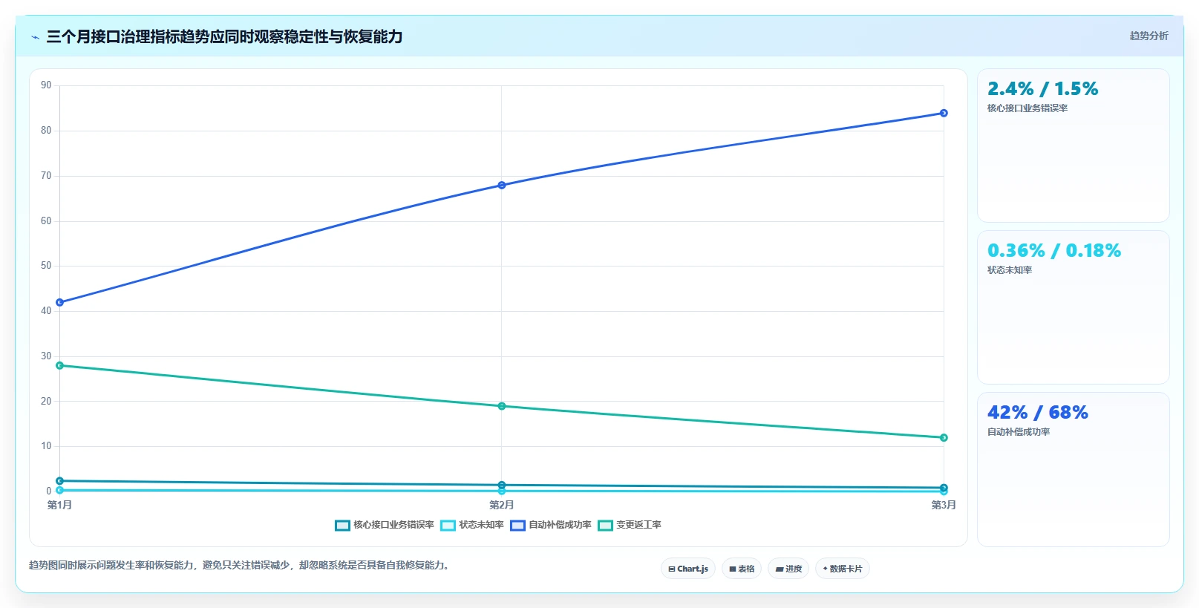This screenshot has height=608, width=1199.
Task: Click the 50 y-axis tick label
Action: (46, 266)
